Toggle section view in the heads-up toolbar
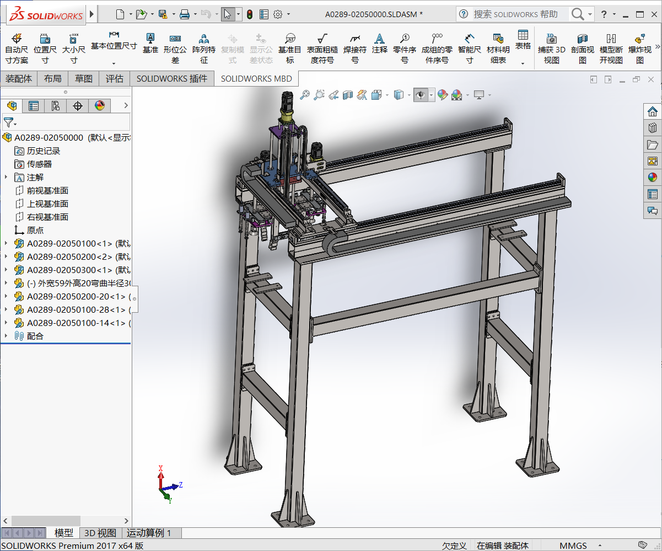The width and height of the screenshot is (662, 551). [348, 94]
